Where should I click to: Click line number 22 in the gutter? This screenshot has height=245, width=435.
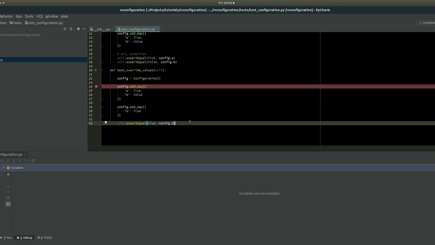tap(90, 78)
